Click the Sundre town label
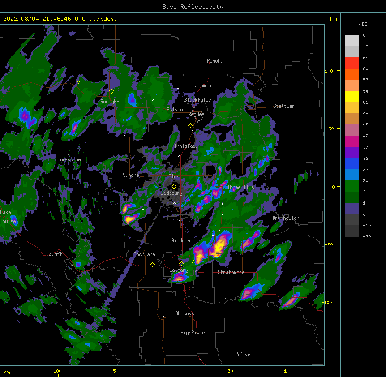Viewport: 386px width, 377px height. (x=131, y=175)
